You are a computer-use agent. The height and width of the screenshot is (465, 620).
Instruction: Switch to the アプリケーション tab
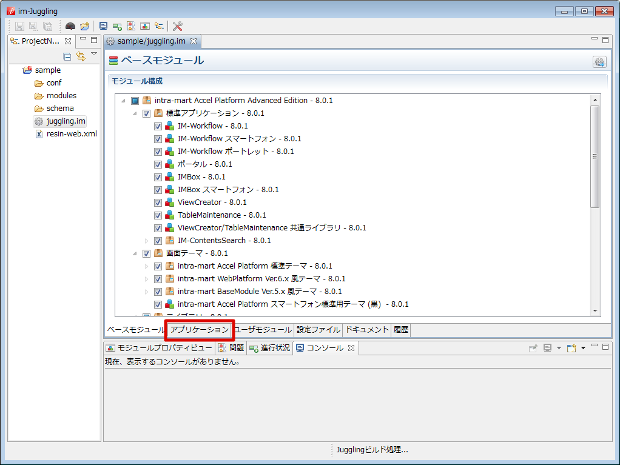pyautogui.click(x=200, y=330)
